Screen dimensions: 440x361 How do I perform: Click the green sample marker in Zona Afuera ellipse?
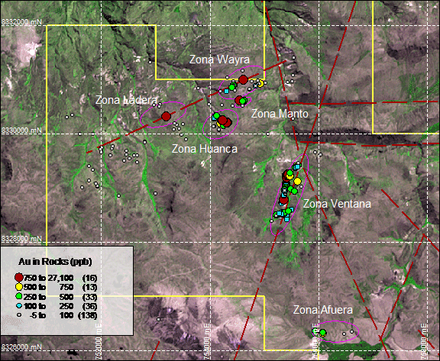coord(322,333)
